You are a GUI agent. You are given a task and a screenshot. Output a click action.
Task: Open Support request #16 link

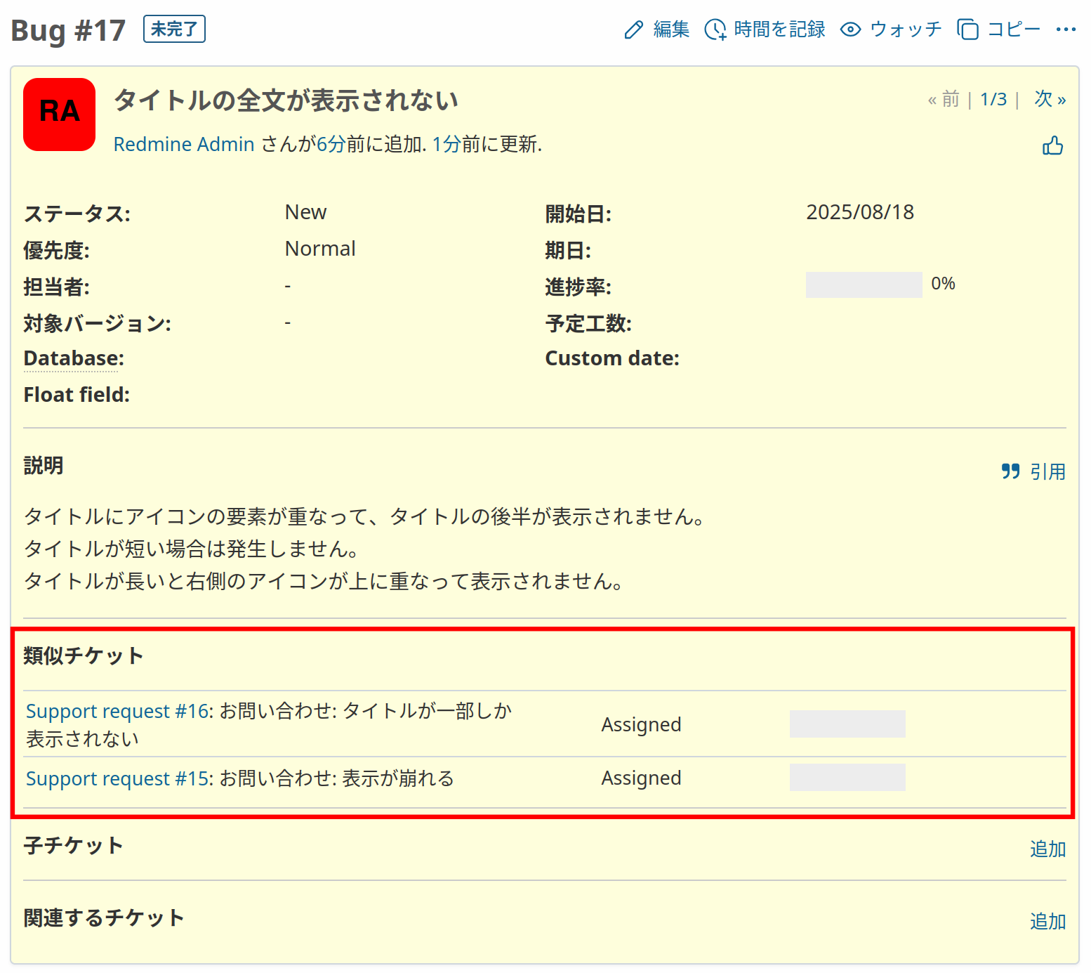118,711
